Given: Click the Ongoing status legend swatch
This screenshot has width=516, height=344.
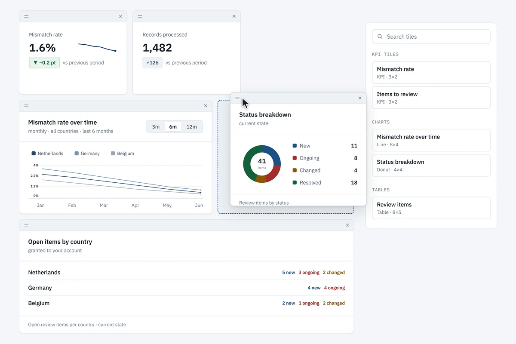Looking at the screenshot, I should pos(295,158).
